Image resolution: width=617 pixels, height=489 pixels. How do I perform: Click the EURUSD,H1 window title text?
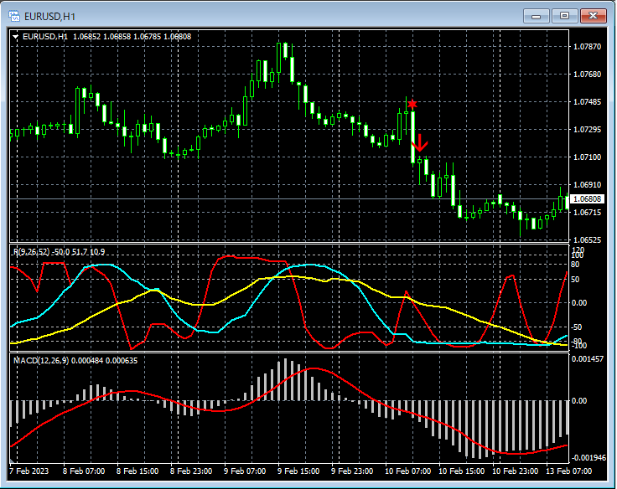49,15
